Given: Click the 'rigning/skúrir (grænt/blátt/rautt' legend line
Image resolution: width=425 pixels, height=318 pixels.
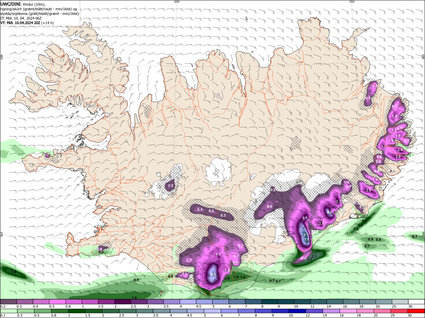Looking at the screenshot, I should (x=39, y=9).
